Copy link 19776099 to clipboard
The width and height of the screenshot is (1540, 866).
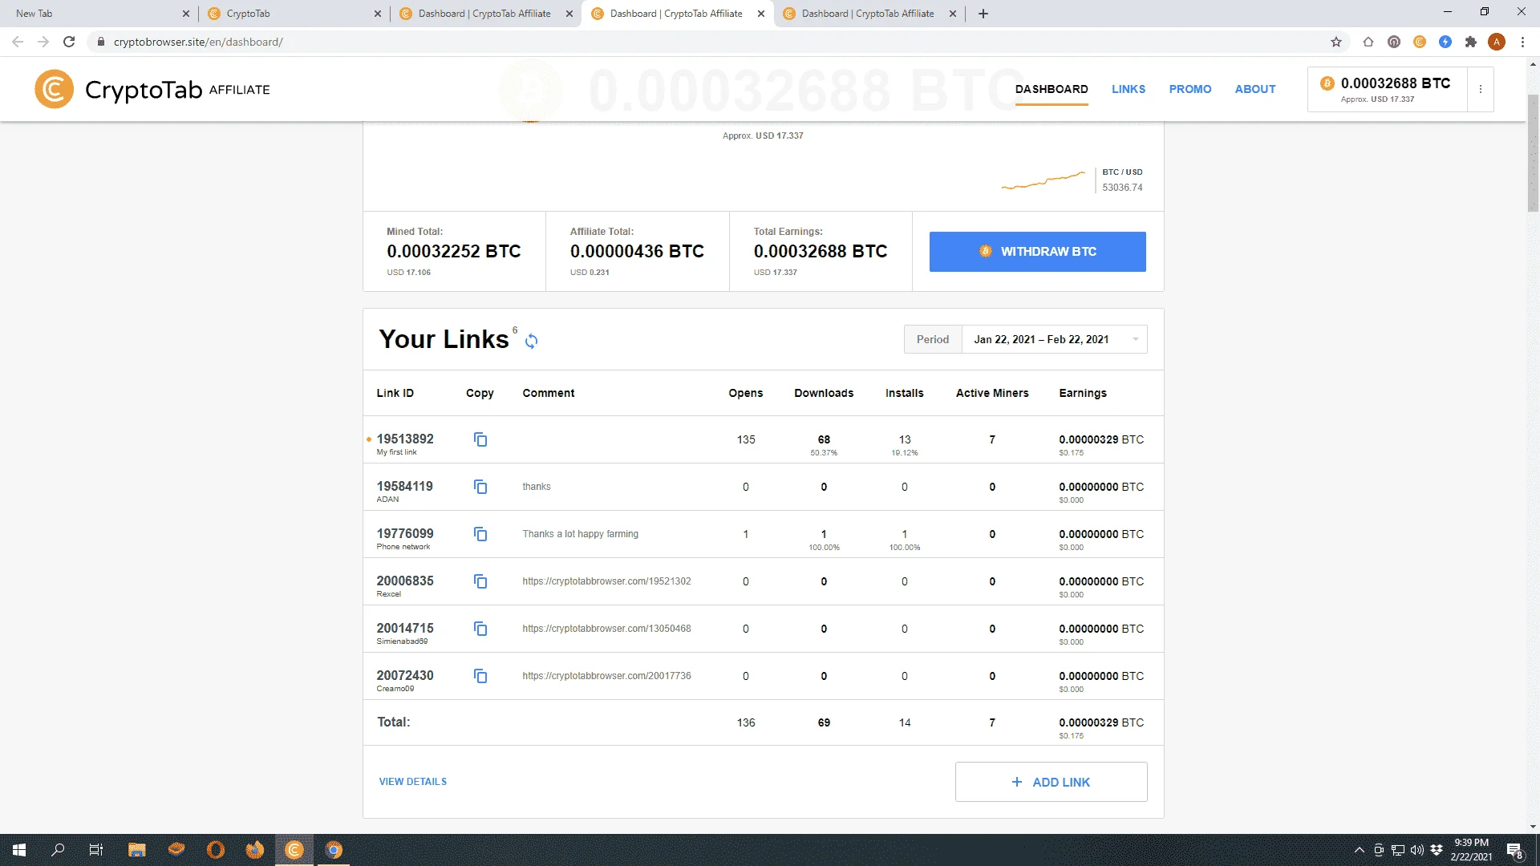point(480,534)
